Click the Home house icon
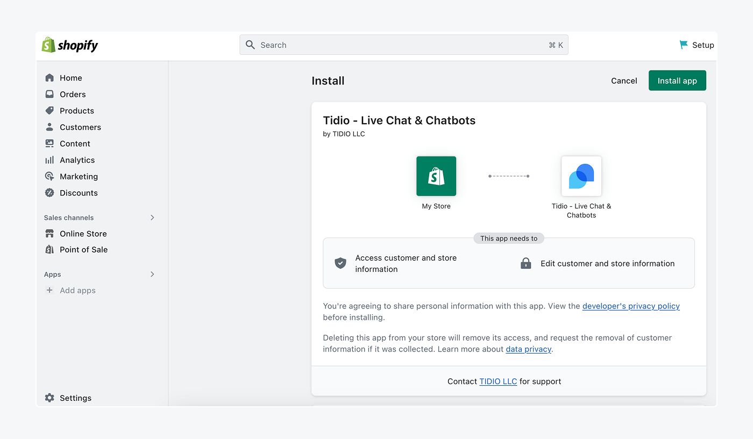Viewport: 753px width, 439px height. click(49, 78)
